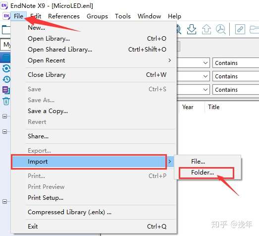Click the Unfiled references sidebar icon
259x236 pixels.
[6, 90]
